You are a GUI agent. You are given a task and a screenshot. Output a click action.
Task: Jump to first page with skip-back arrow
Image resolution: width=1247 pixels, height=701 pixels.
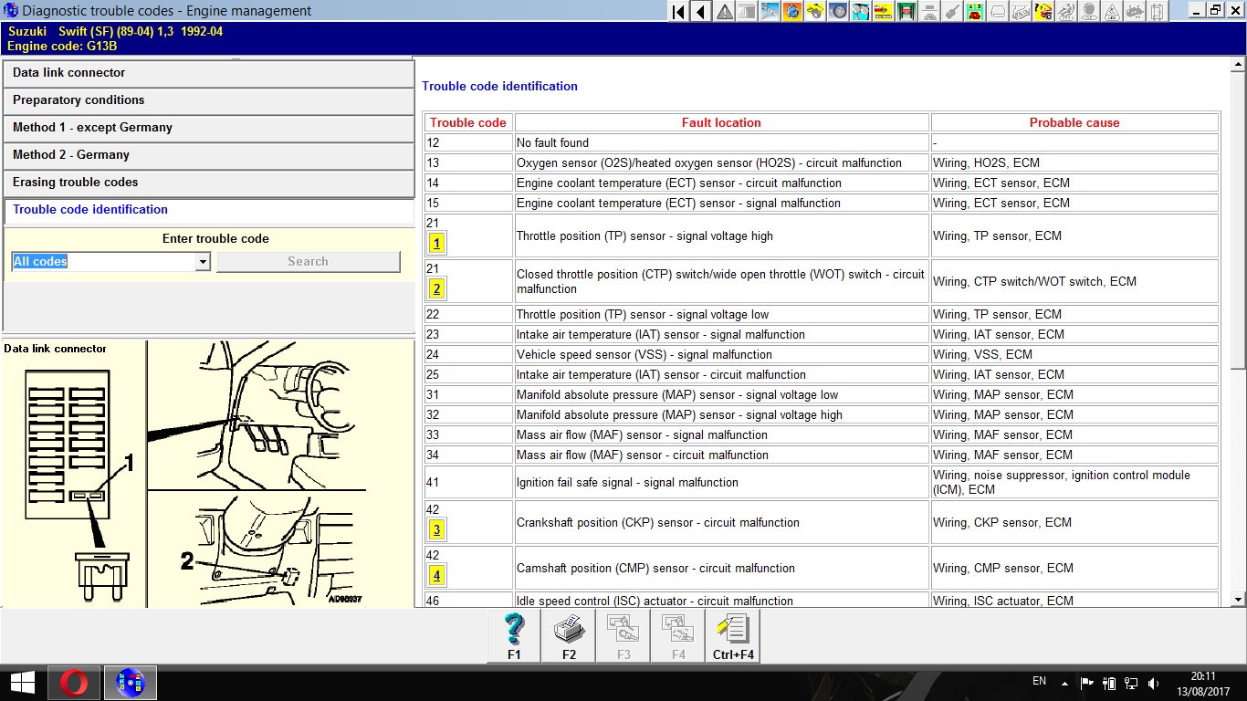pyautogui.click(x=678, y=12)
